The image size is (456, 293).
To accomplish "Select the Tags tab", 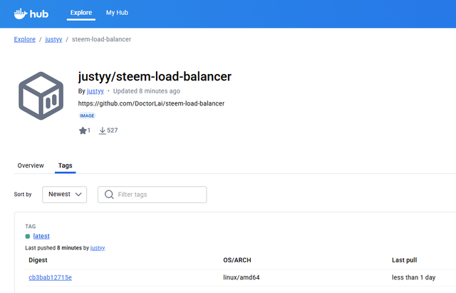I will pyautogui.click(x=65, y=165).
